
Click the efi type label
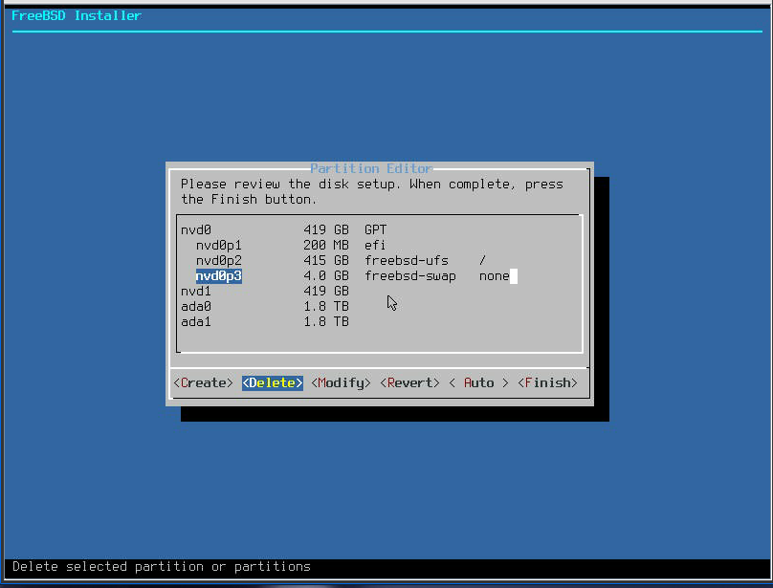[x=376, y=246]
